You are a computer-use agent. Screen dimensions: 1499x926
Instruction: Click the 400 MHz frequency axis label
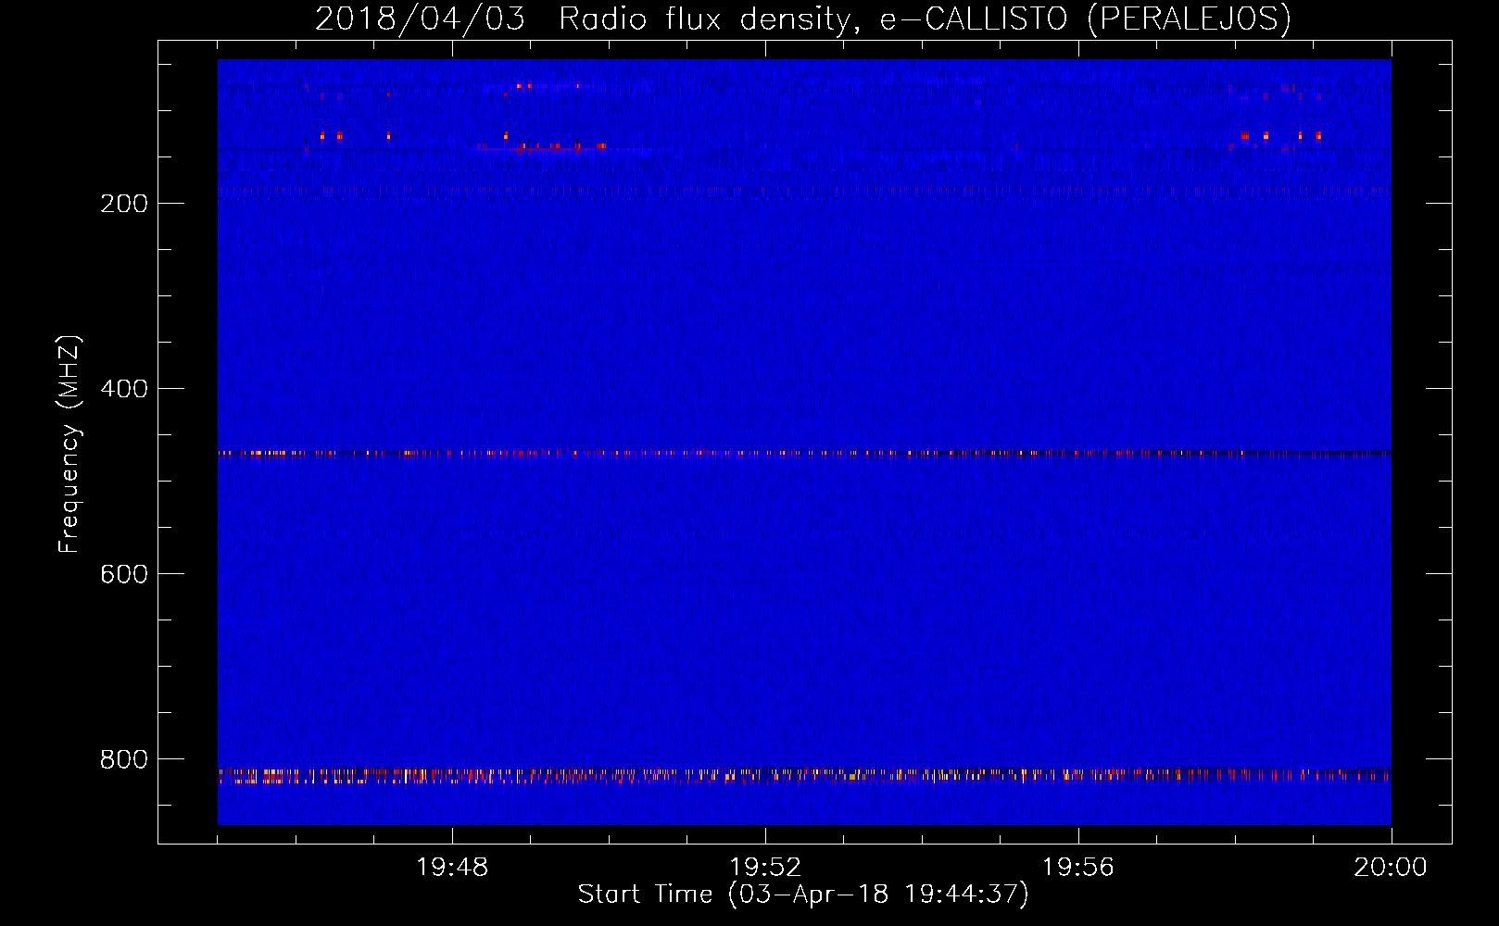[x=124, y=389]
